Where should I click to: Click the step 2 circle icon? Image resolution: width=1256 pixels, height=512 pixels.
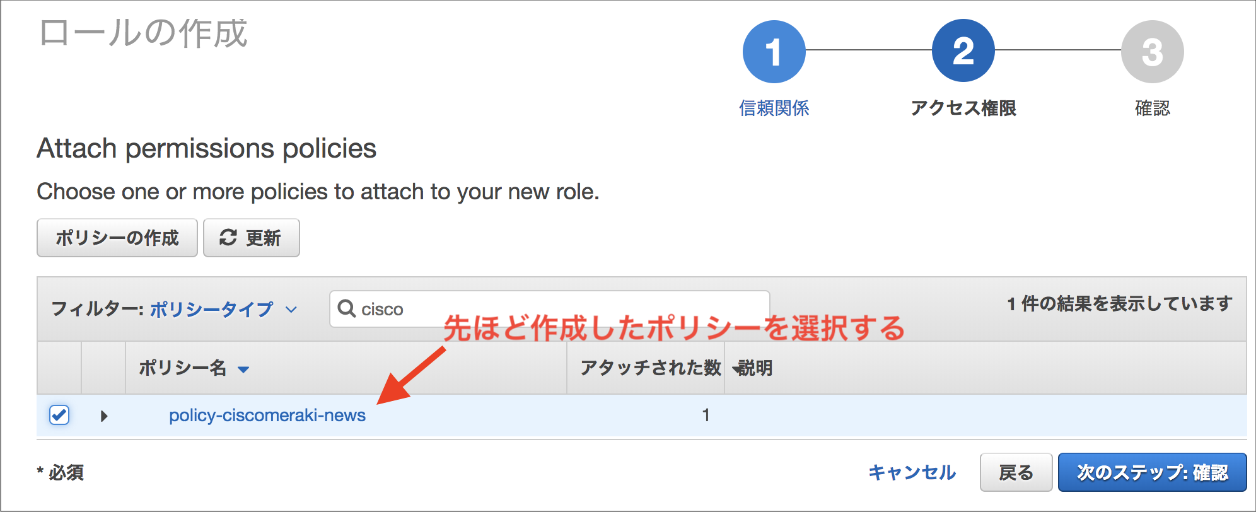click(963, 50)
